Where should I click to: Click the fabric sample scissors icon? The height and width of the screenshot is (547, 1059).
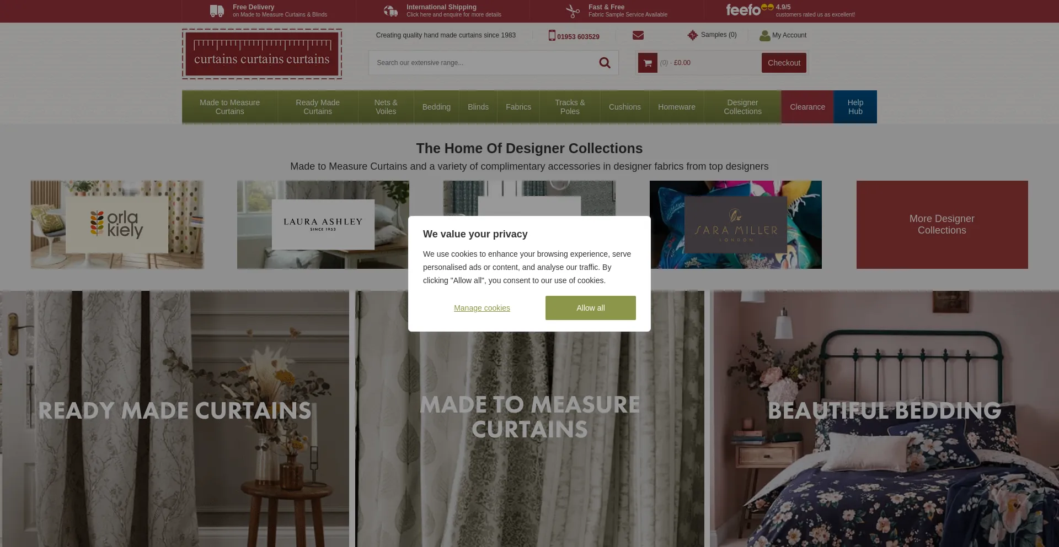click(573, 11)
